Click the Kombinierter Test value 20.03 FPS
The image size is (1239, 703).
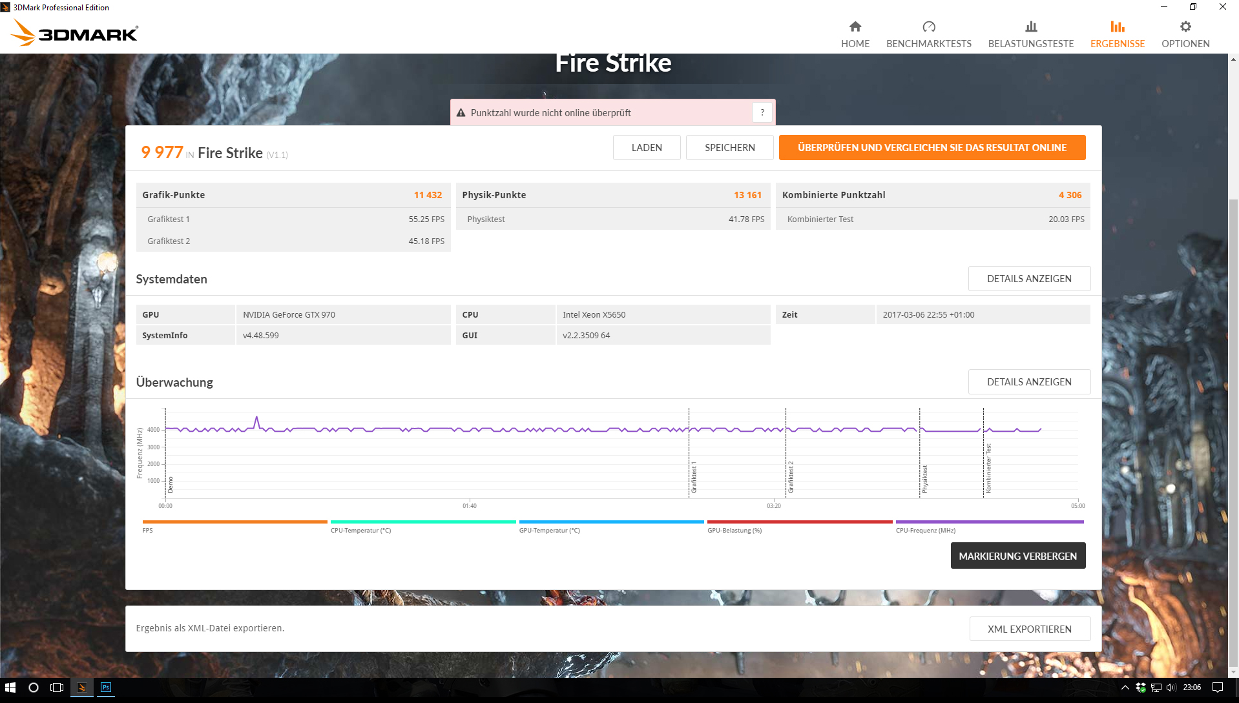click(1067, 219)
